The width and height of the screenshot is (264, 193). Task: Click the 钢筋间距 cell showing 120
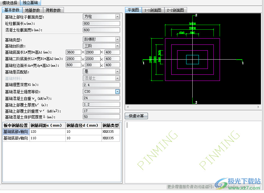point(47,132)
